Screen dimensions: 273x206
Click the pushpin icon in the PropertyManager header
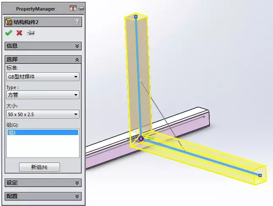[x=81, y=8]
